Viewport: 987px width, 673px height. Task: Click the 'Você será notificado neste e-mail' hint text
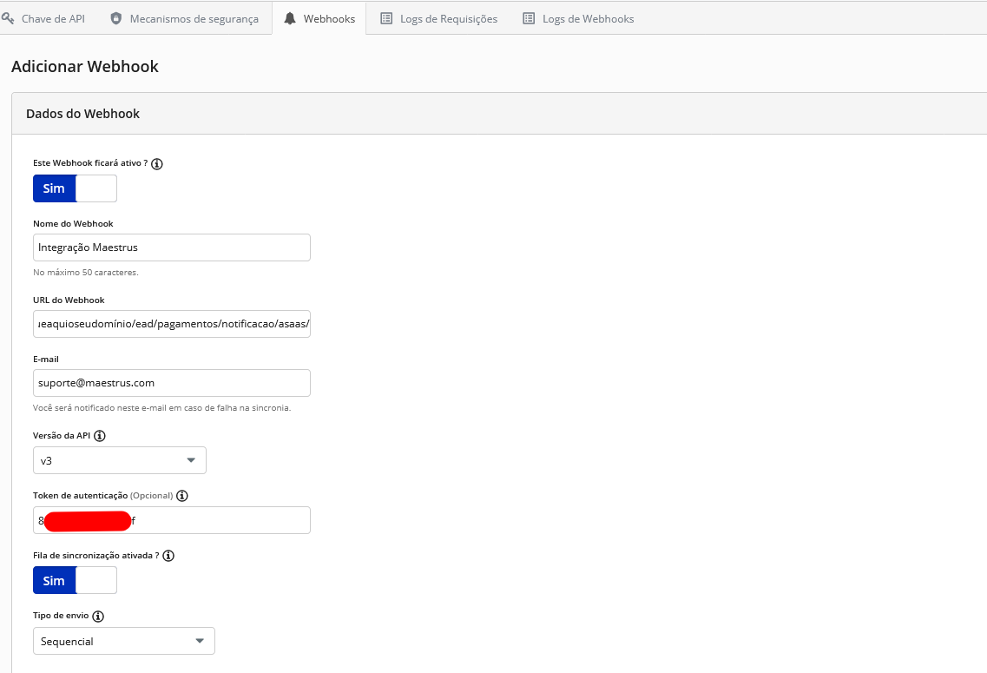coord(161,408)
